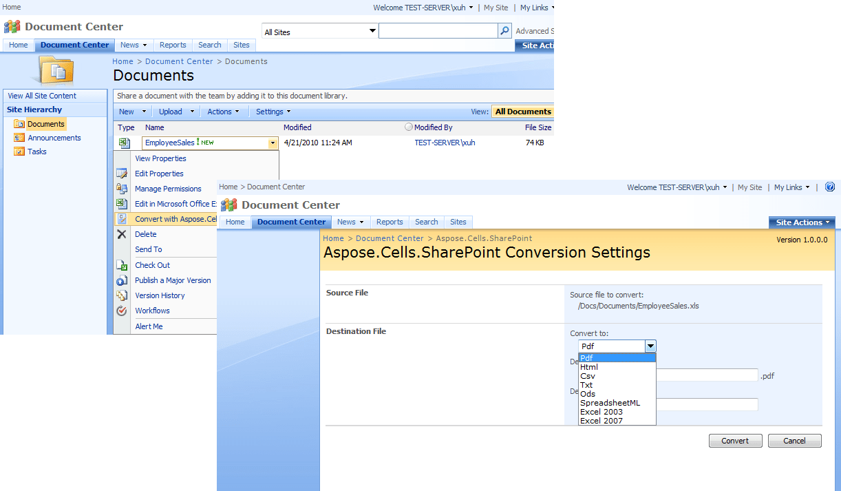Open the EmployeeSales item dropdown arrow
841x491 pixels.
(x=273, y=143)
